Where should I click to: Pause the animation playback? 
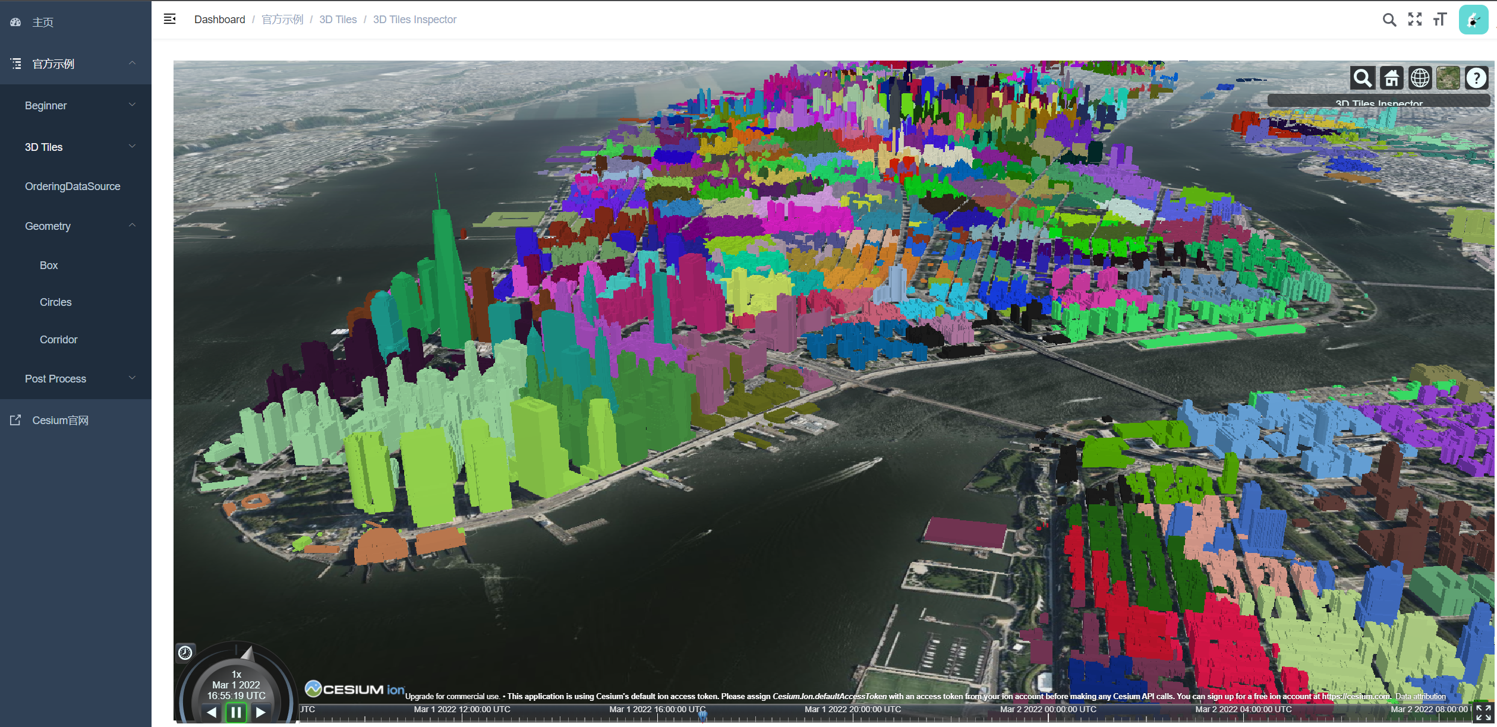coord(236,712)
